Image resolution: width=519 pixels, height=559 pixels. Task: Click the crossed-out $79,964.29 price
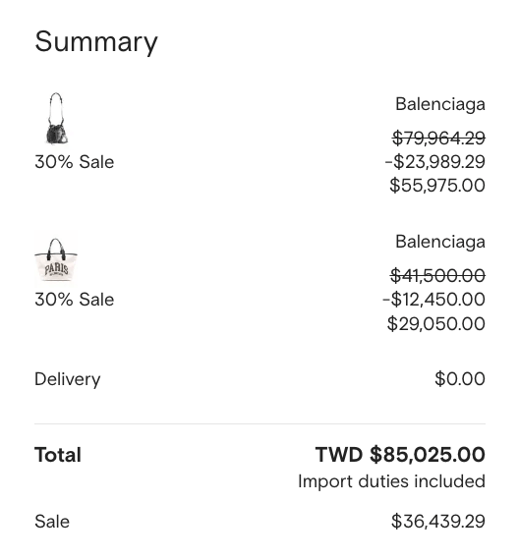pyautogui.click(x=438, y=138)
